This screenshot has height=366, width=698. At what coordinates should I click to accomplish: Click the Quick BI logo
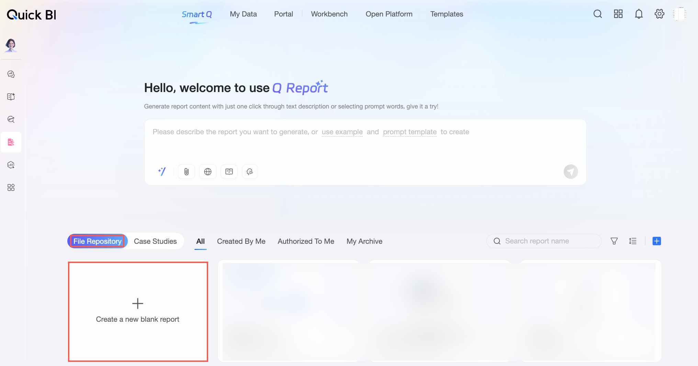coord(31,14)
